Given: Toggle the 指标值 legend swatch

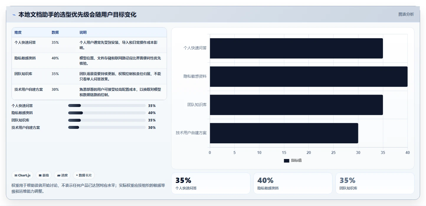Looking at the screenshot, I should tap(286, 160).
